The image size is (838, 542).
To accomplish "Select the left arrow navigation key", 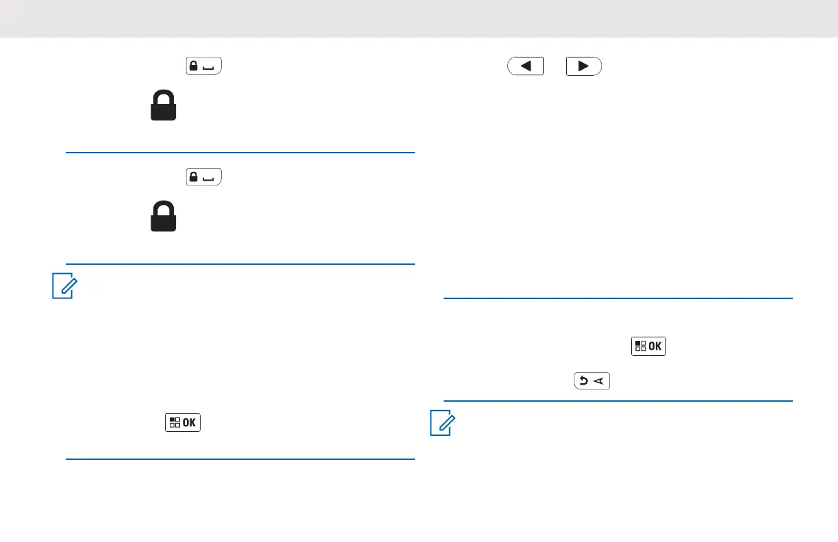I will (x=525, y=66).
